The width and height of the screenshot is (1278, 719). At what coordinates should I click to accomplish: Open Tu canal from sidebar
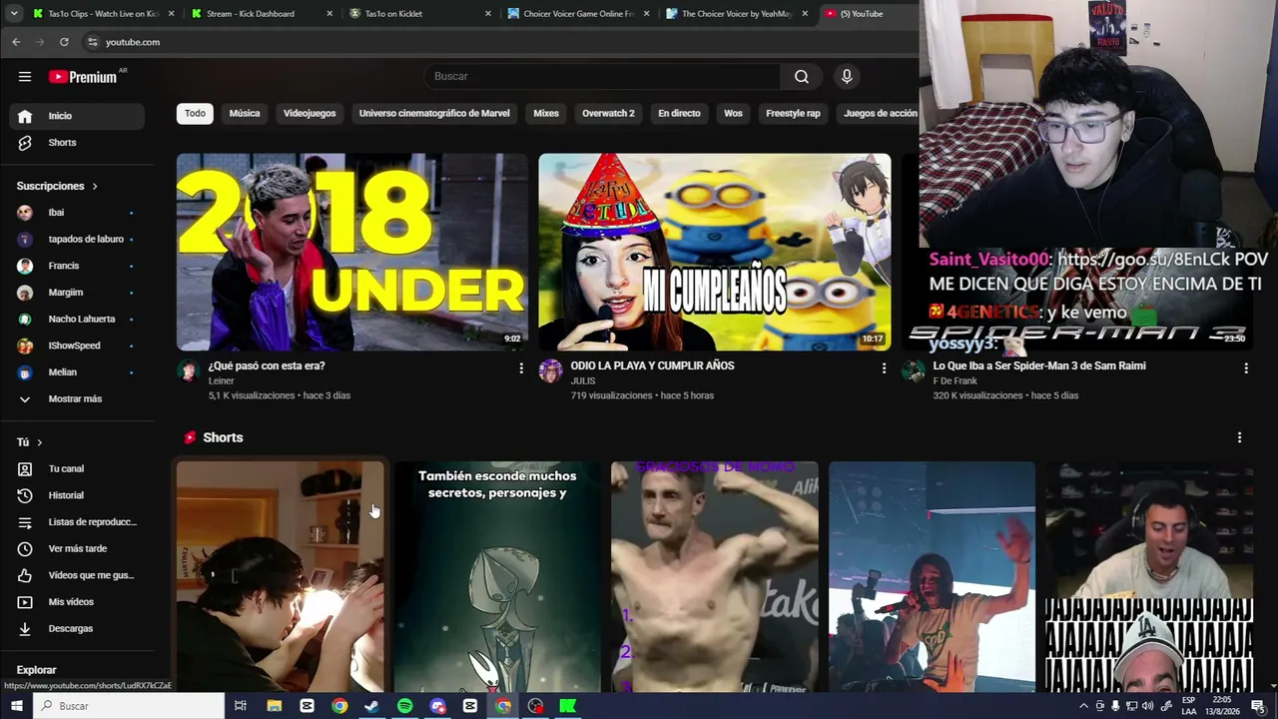coord(77,468)
